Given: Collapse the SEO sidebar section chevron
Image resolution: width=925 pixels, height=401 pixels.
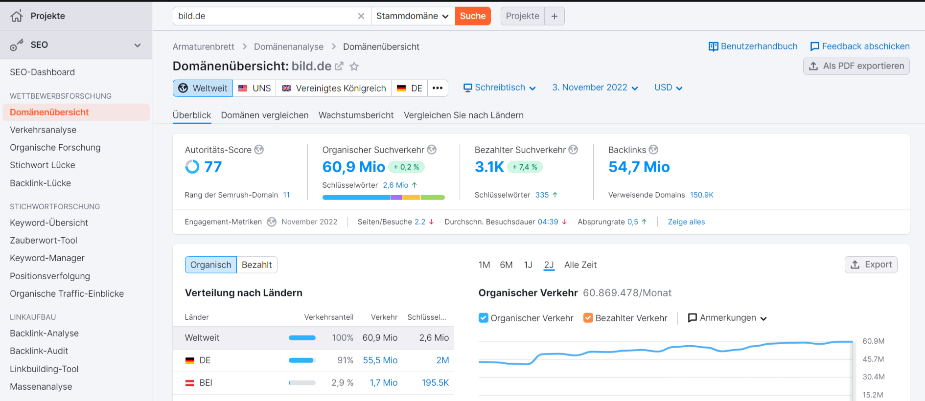Looking at the screenshot, I should coord(138,45).
